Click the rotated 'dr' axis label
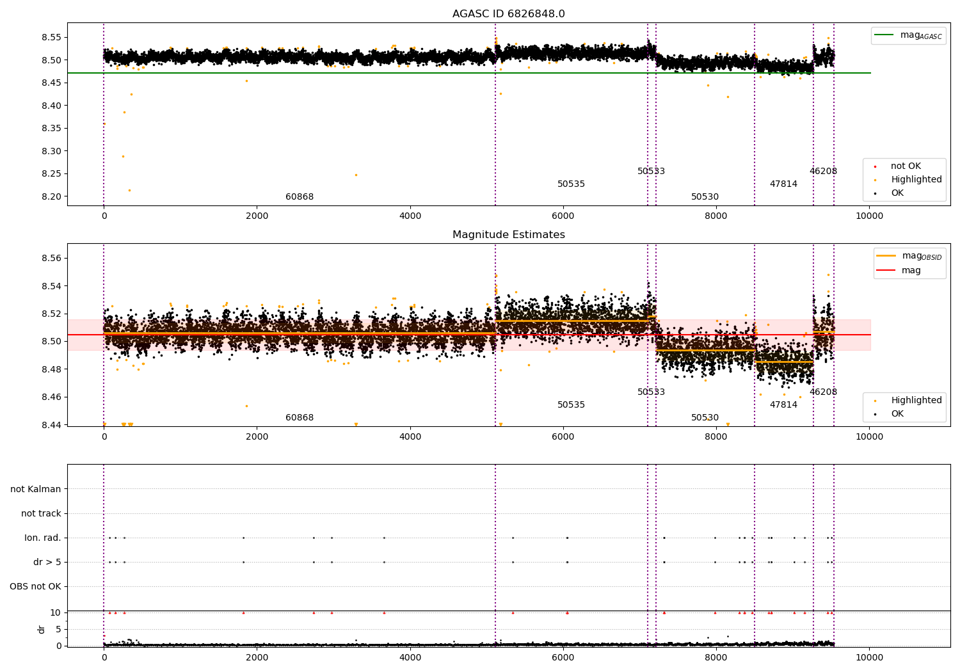Viewport: 960px width, 672px height. [x=42, y=629]
